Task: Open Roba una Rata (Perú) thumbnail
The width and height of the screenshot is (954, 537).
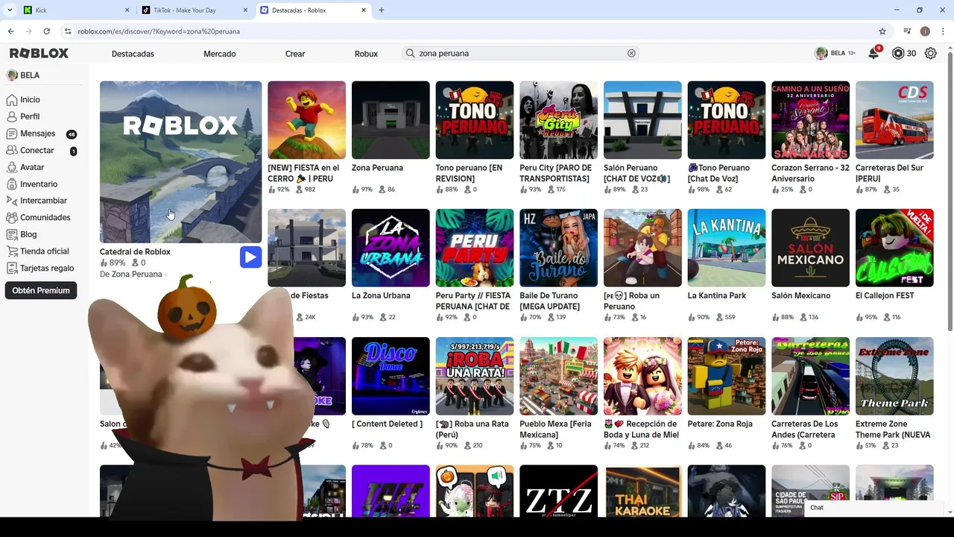Action: click(475, 376)
